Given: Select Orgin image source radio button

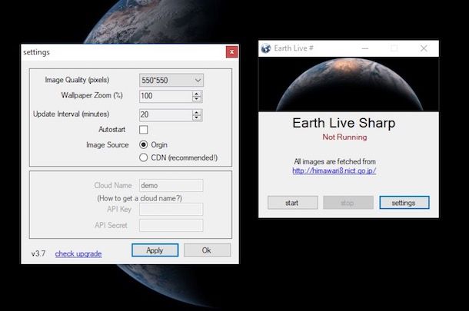Looking at the screenshot, I should (144, 144).
